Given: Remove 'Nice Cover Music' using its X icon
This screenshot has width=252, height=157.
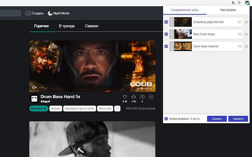Looking at the screenshot, I should point(246,34).
